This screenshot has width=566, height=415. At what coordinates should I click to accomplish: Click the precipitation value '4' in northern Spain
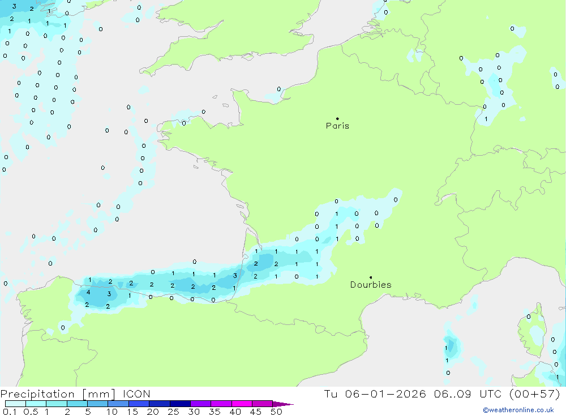pos(88,292)
